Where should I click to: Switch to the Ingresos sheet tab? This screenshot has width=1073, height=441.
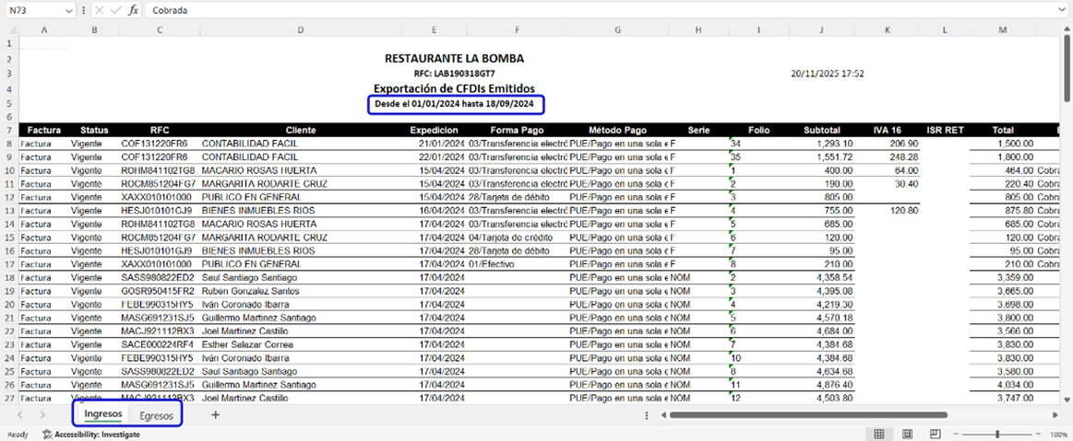(103, 413)
